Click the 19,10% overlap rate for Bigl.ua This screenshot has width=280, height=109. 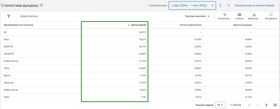click(x=198, y=75)
